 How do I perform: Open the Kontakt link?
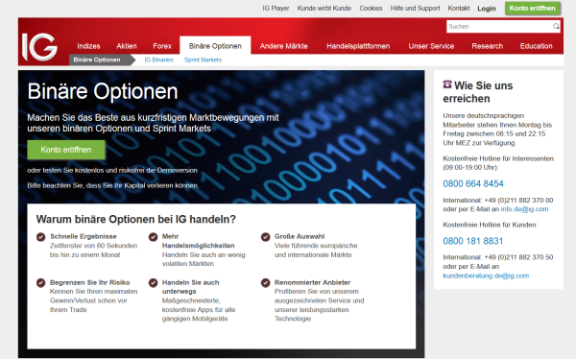pos(459,8)
